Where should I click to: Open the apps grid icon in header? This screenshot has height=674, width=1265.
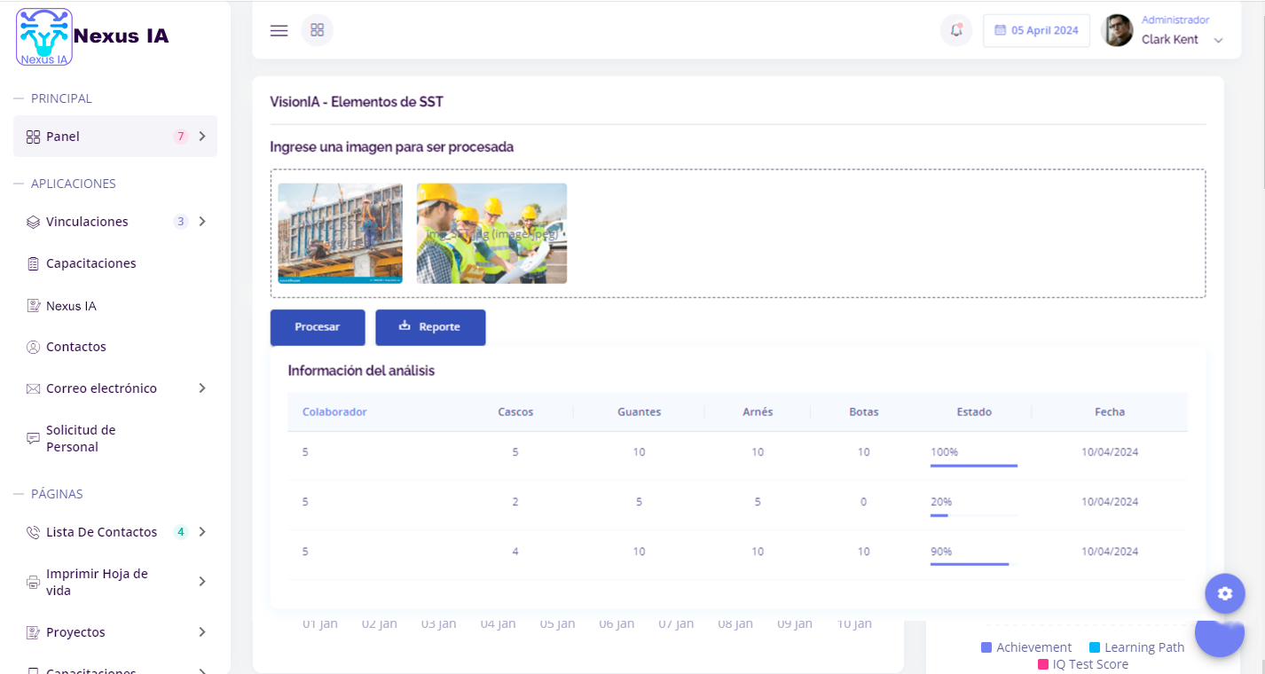(x=318, y=30)
